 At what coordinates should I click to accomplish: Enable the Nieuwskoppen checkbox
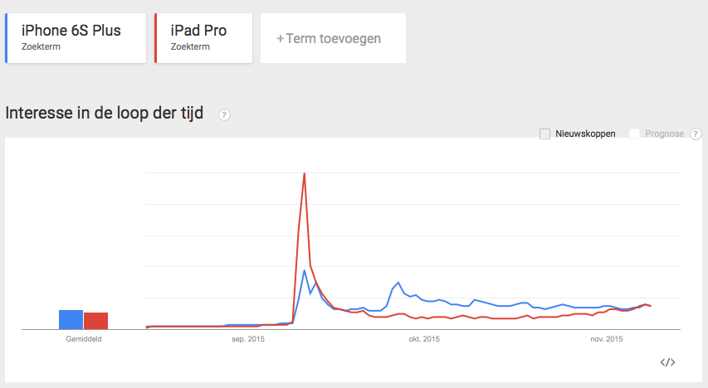(x=544, y=133)
